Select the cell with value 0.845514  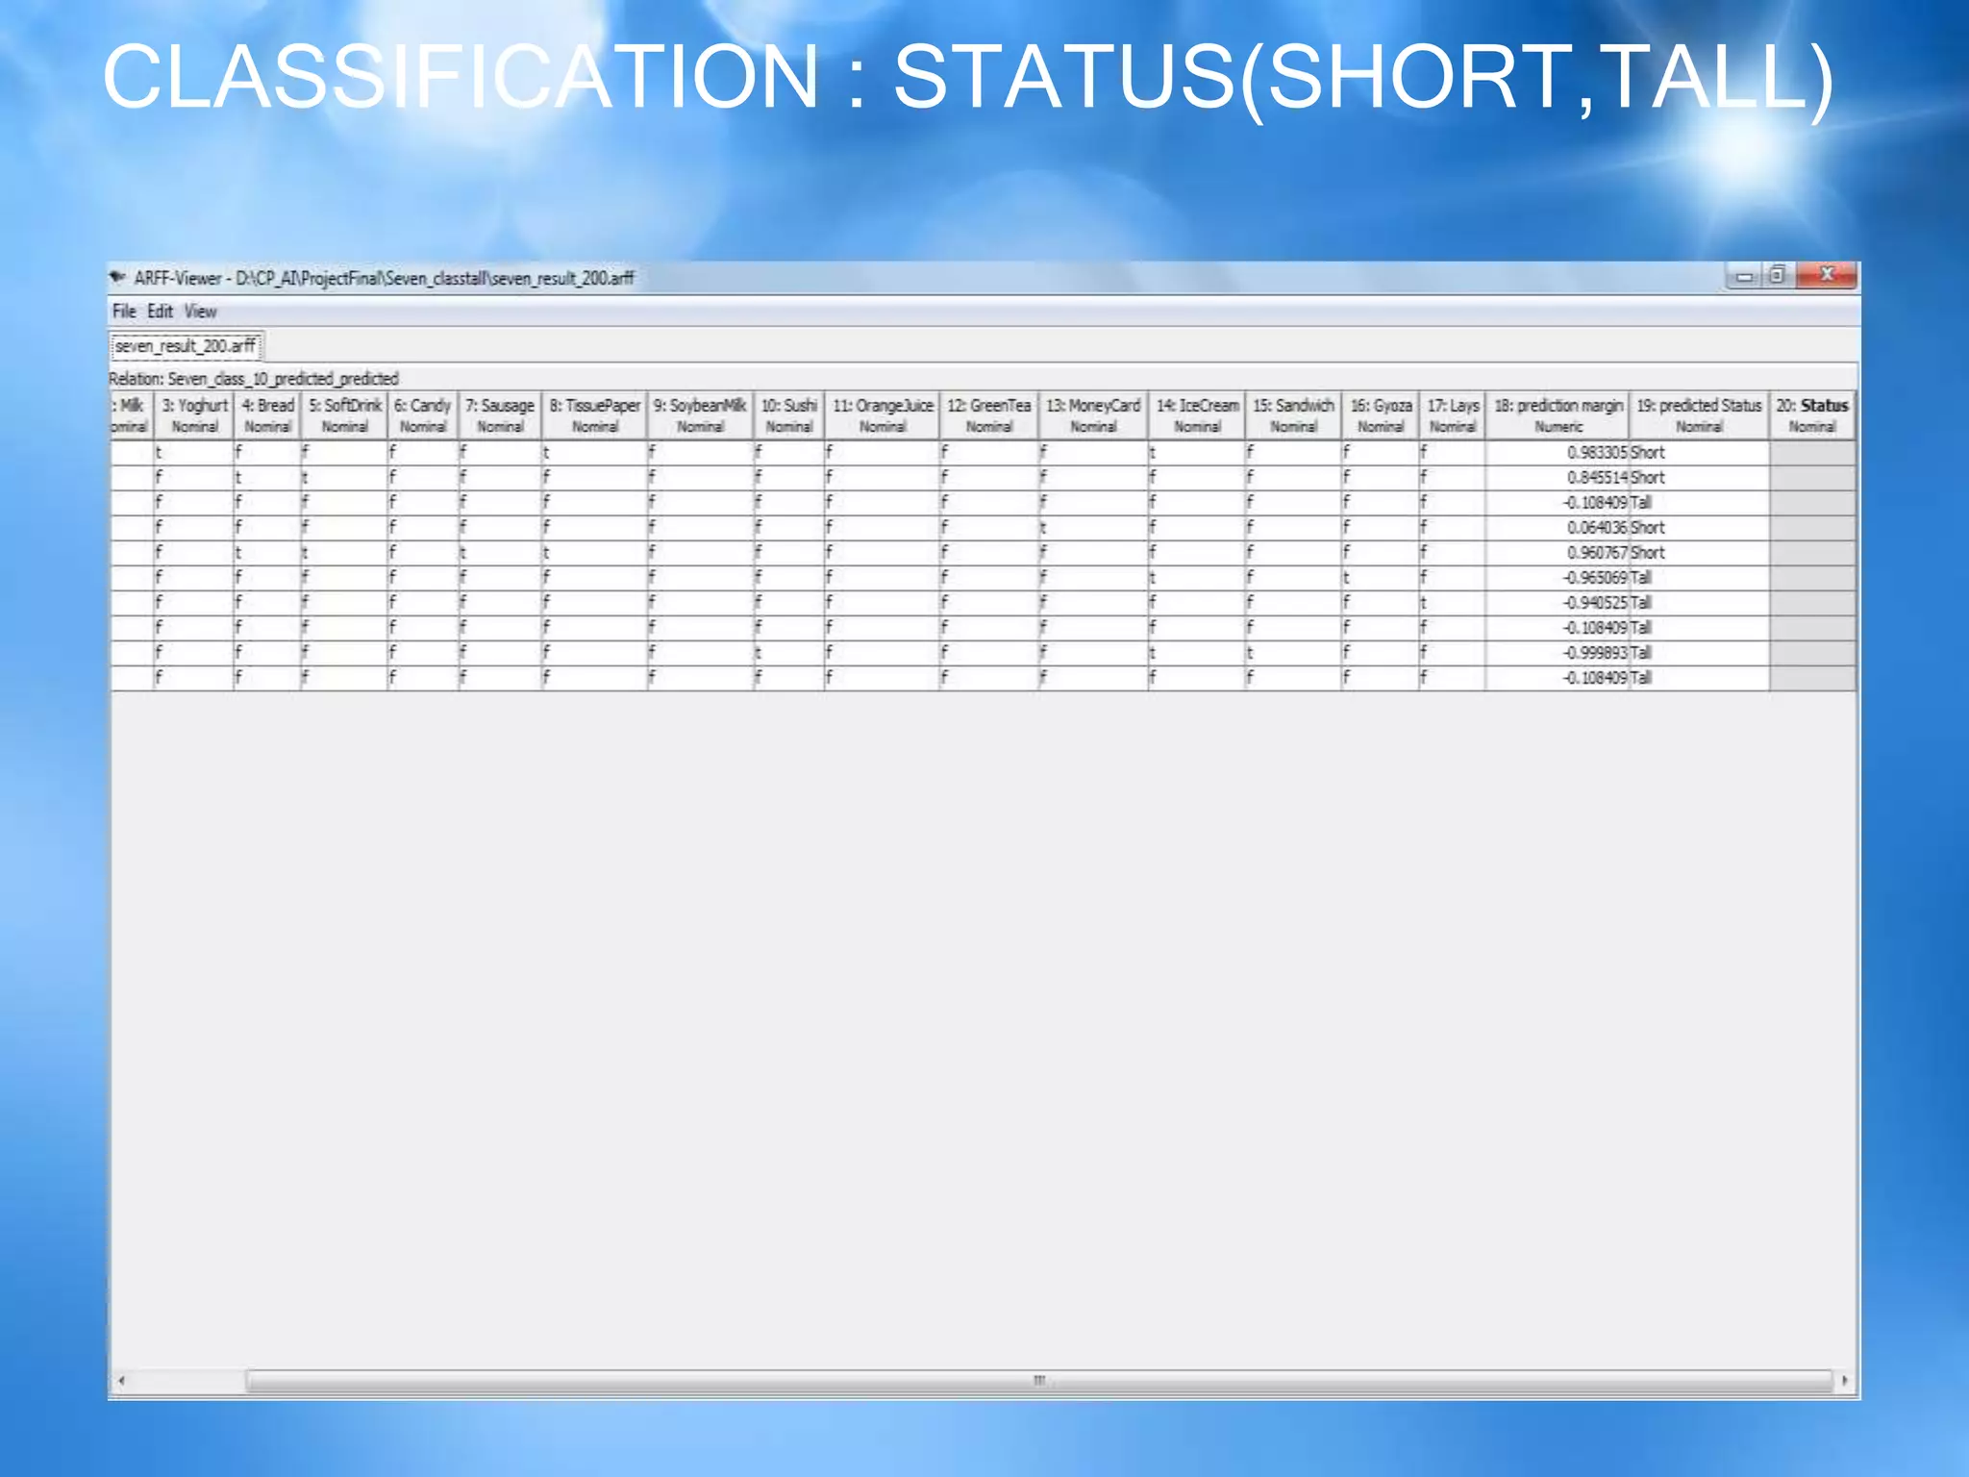pos(1558,478)
